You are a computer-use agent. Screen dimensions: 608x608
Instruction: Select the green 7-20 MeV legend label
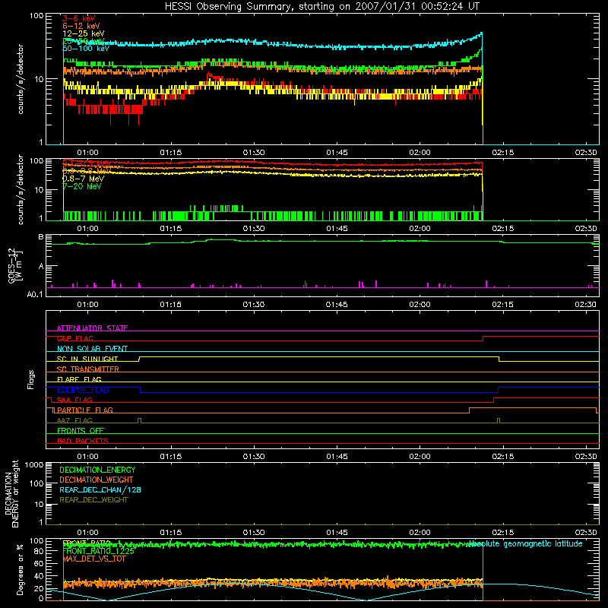[x=82, y=186]
